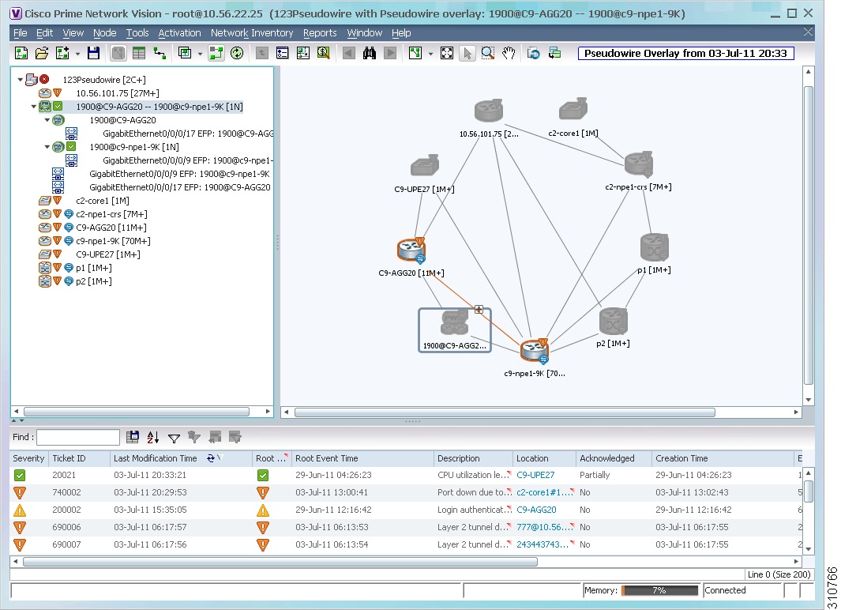This screenshot has height=610, width=841.
Task: Open the Reports menu
Action: (x=320, y=33)
